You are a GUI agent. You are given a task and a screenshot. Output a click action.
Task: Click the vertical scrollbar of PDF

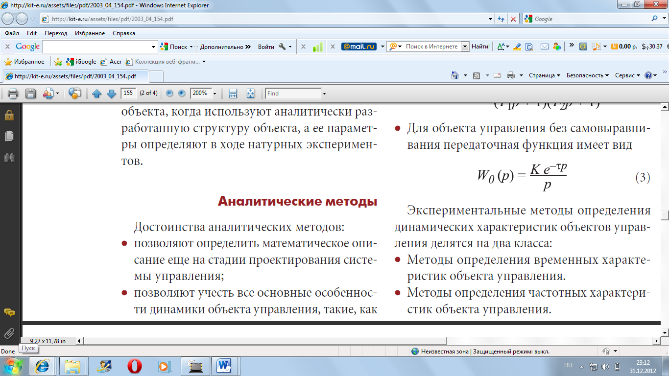[x=665, y=215]
